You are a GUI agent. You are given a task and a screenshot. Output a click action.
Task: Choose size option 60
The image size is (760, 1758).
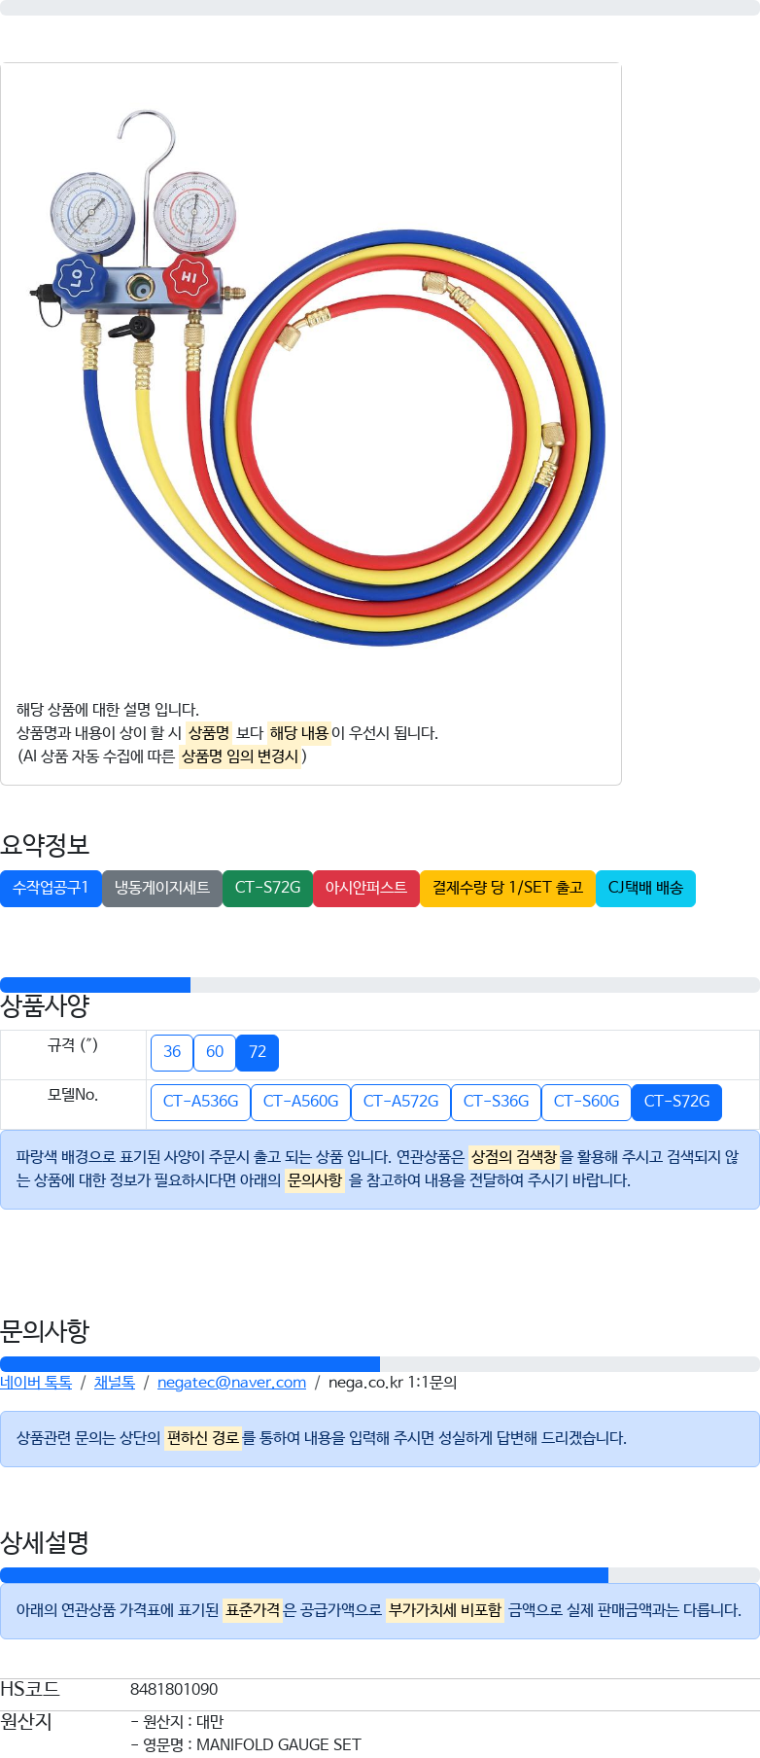coord(215,1053)
